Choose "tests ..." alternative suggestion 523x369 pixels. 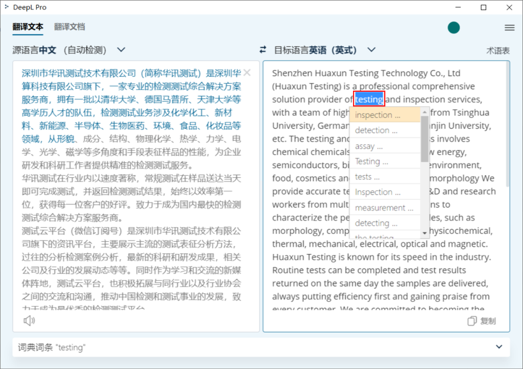385,177
